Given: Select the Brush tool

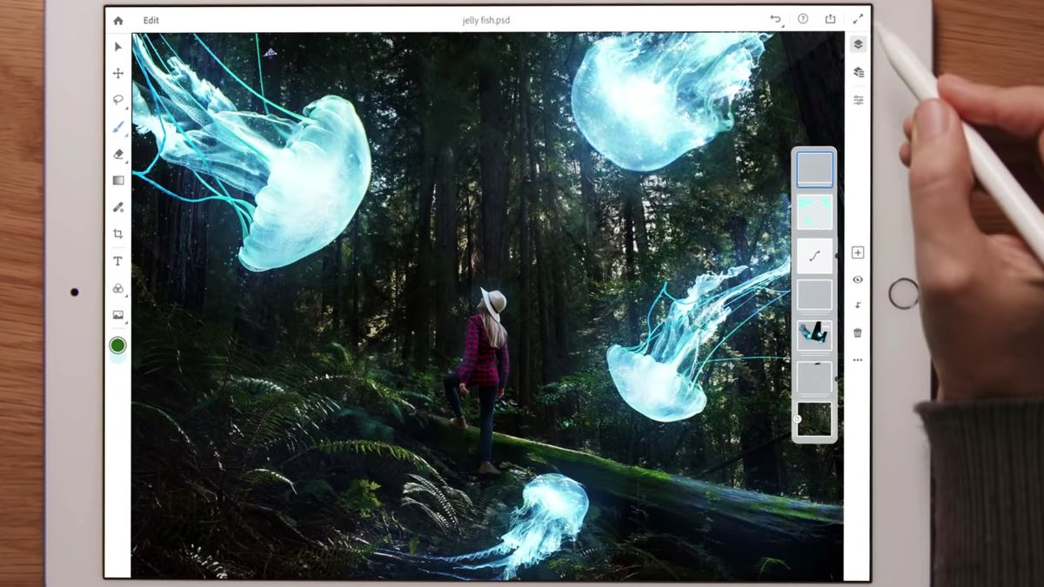Looking at the screenshot, I should point(117,127).
